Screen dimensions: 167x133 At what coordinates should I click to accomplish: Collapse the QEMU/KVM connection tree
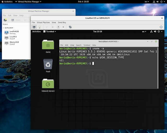click(x=3, y=28)
